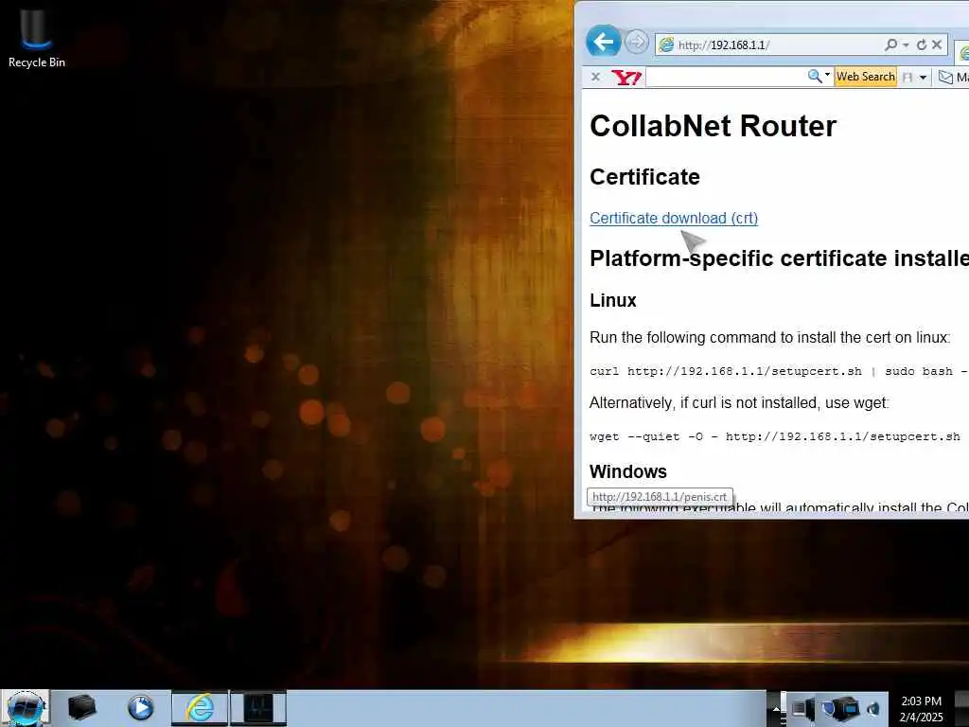Click the curl setupcert.sh command line
Screen dimensions: 969x727
pos(779,371)
